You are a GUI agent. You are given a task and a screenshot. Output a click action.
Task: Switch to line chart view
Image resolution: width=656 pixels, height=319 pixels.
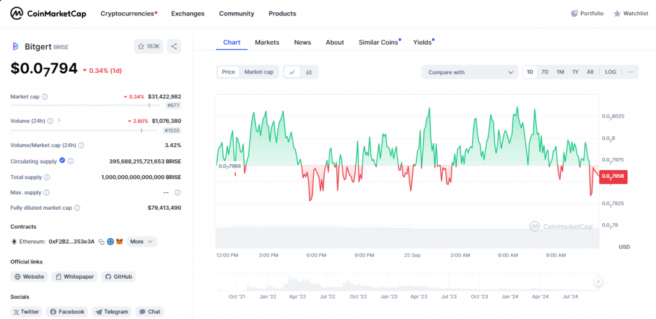pyautogui.click(x=292, y=72)
